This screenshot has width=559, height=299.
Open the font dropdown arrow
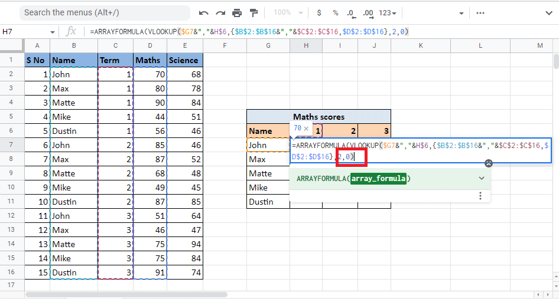tap(461, 13)
